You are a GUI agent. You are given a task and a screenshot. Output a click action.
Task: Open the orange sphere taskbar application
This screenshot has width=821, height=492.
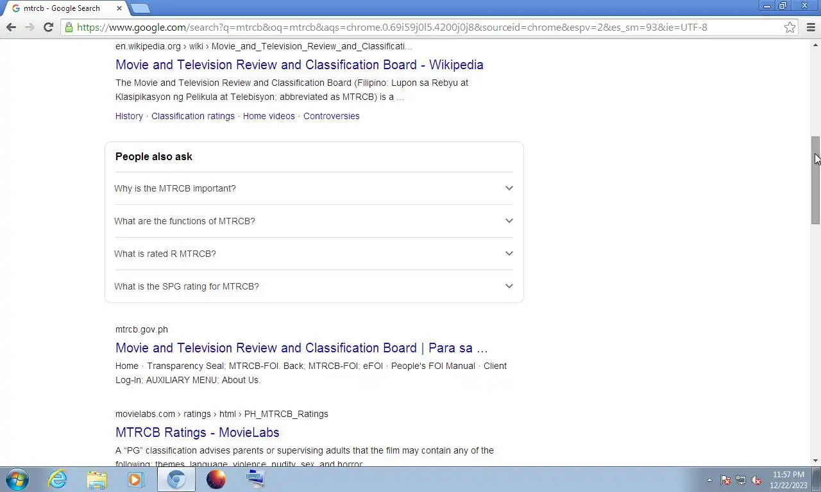pos(216,479)
